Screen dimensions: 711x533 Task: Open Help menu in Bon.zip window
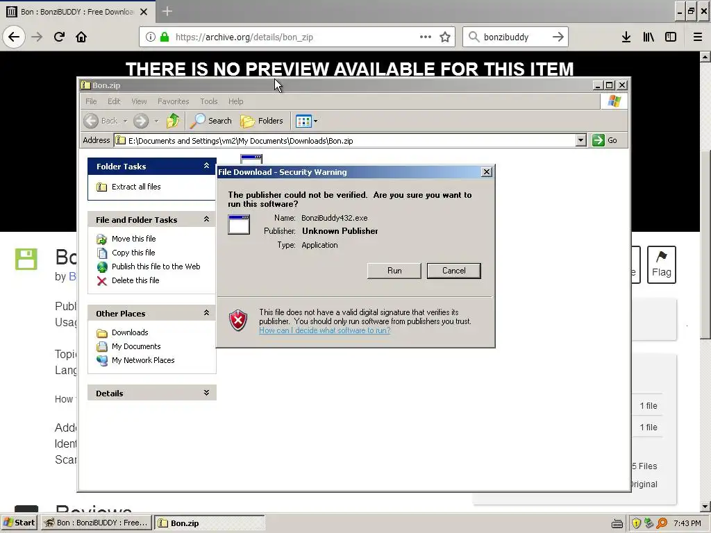click(236, 101)
